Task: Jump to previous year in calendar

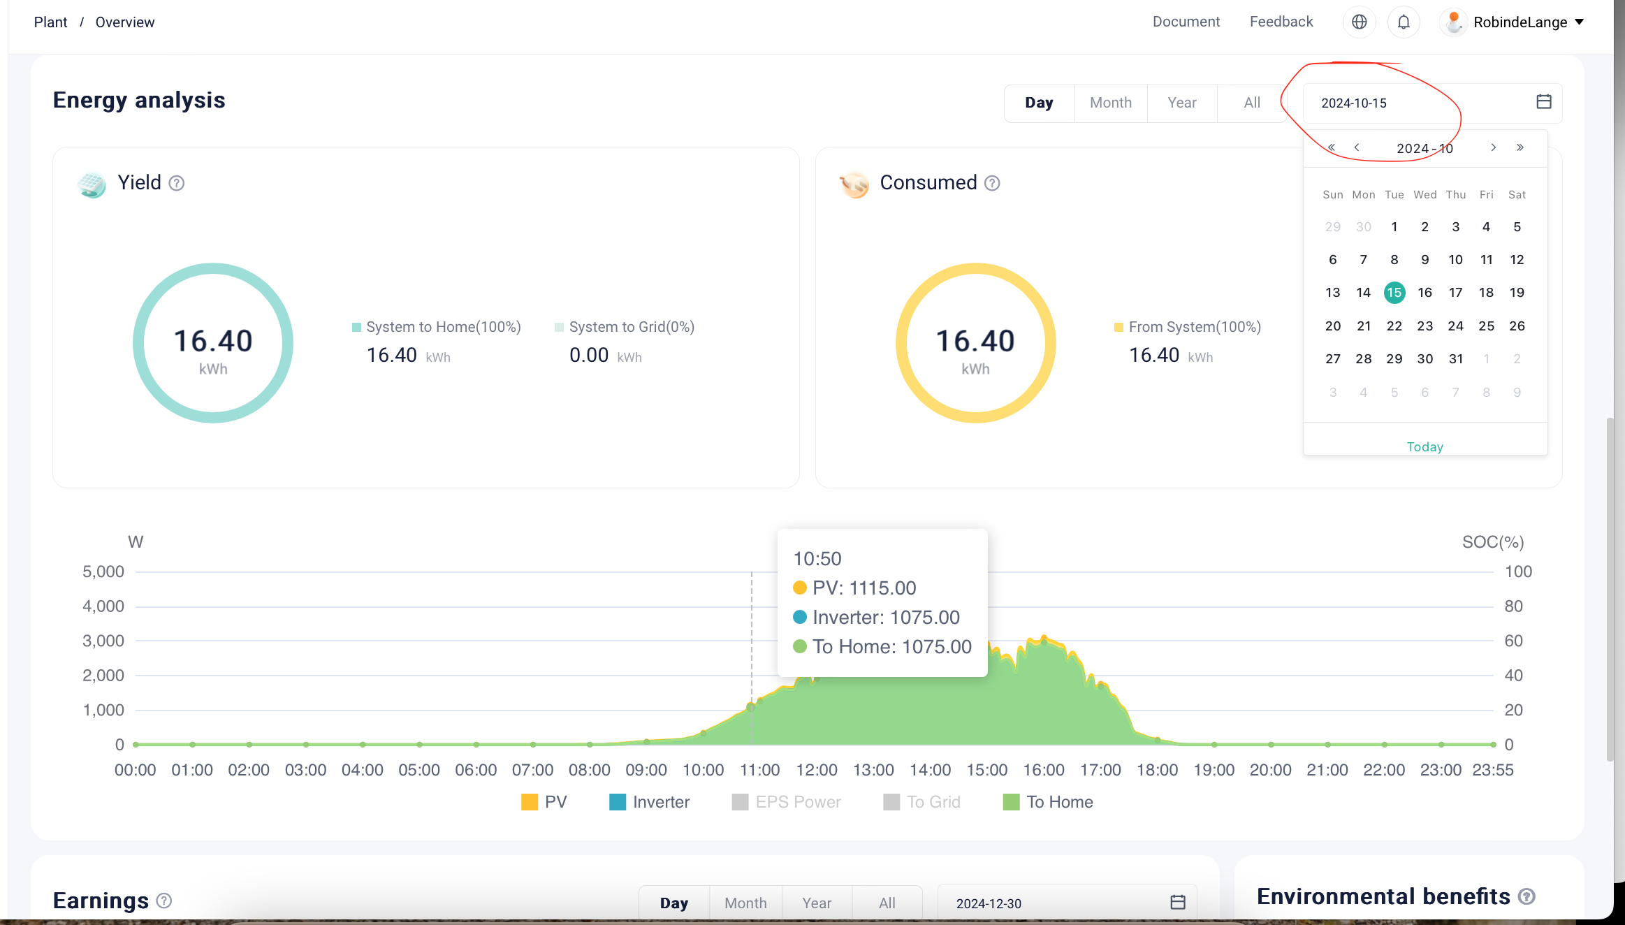Action: tap(1332, 147)
